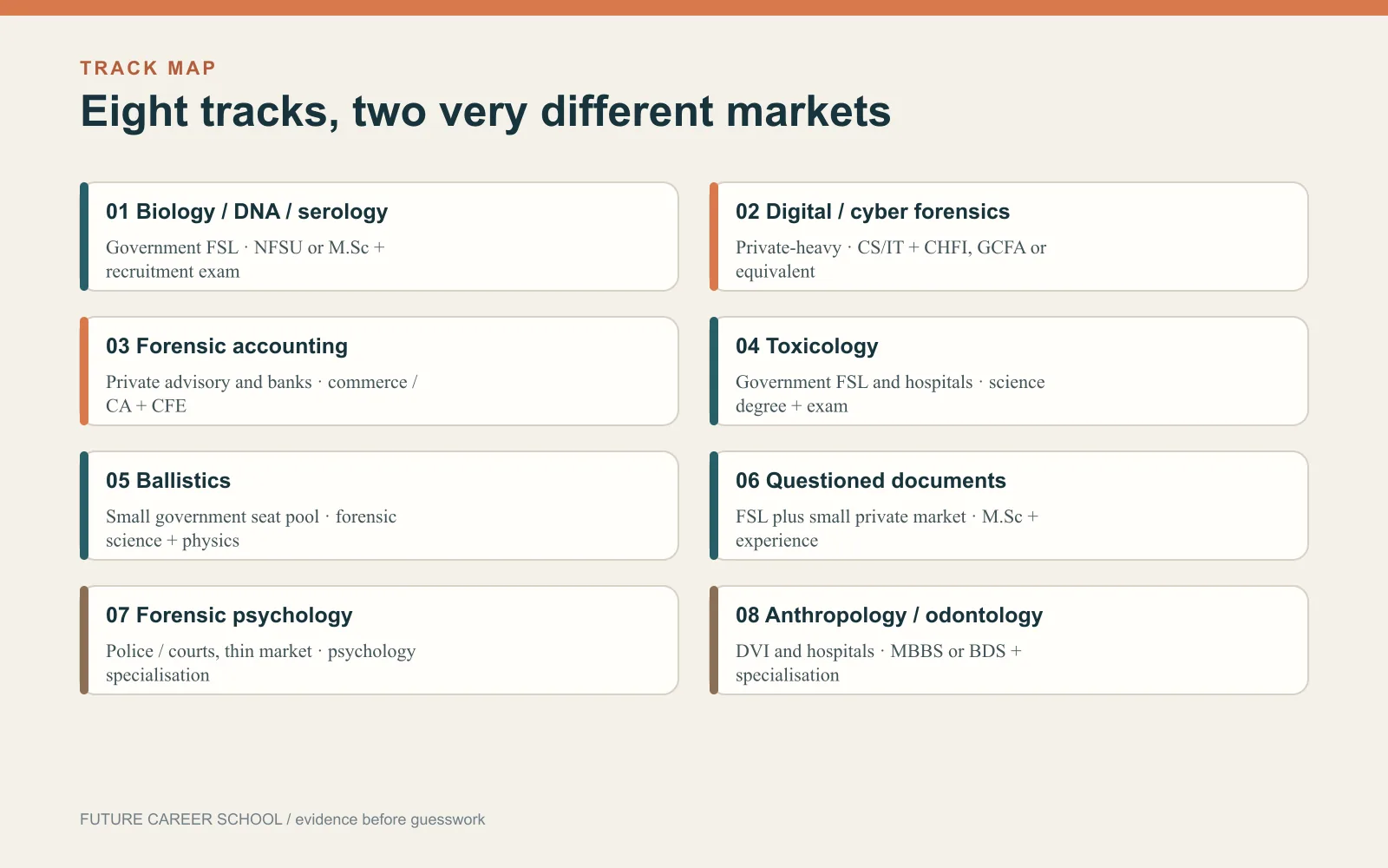
Task: Click the '07 Forensic psychology' heading
Action: (229, 615)
